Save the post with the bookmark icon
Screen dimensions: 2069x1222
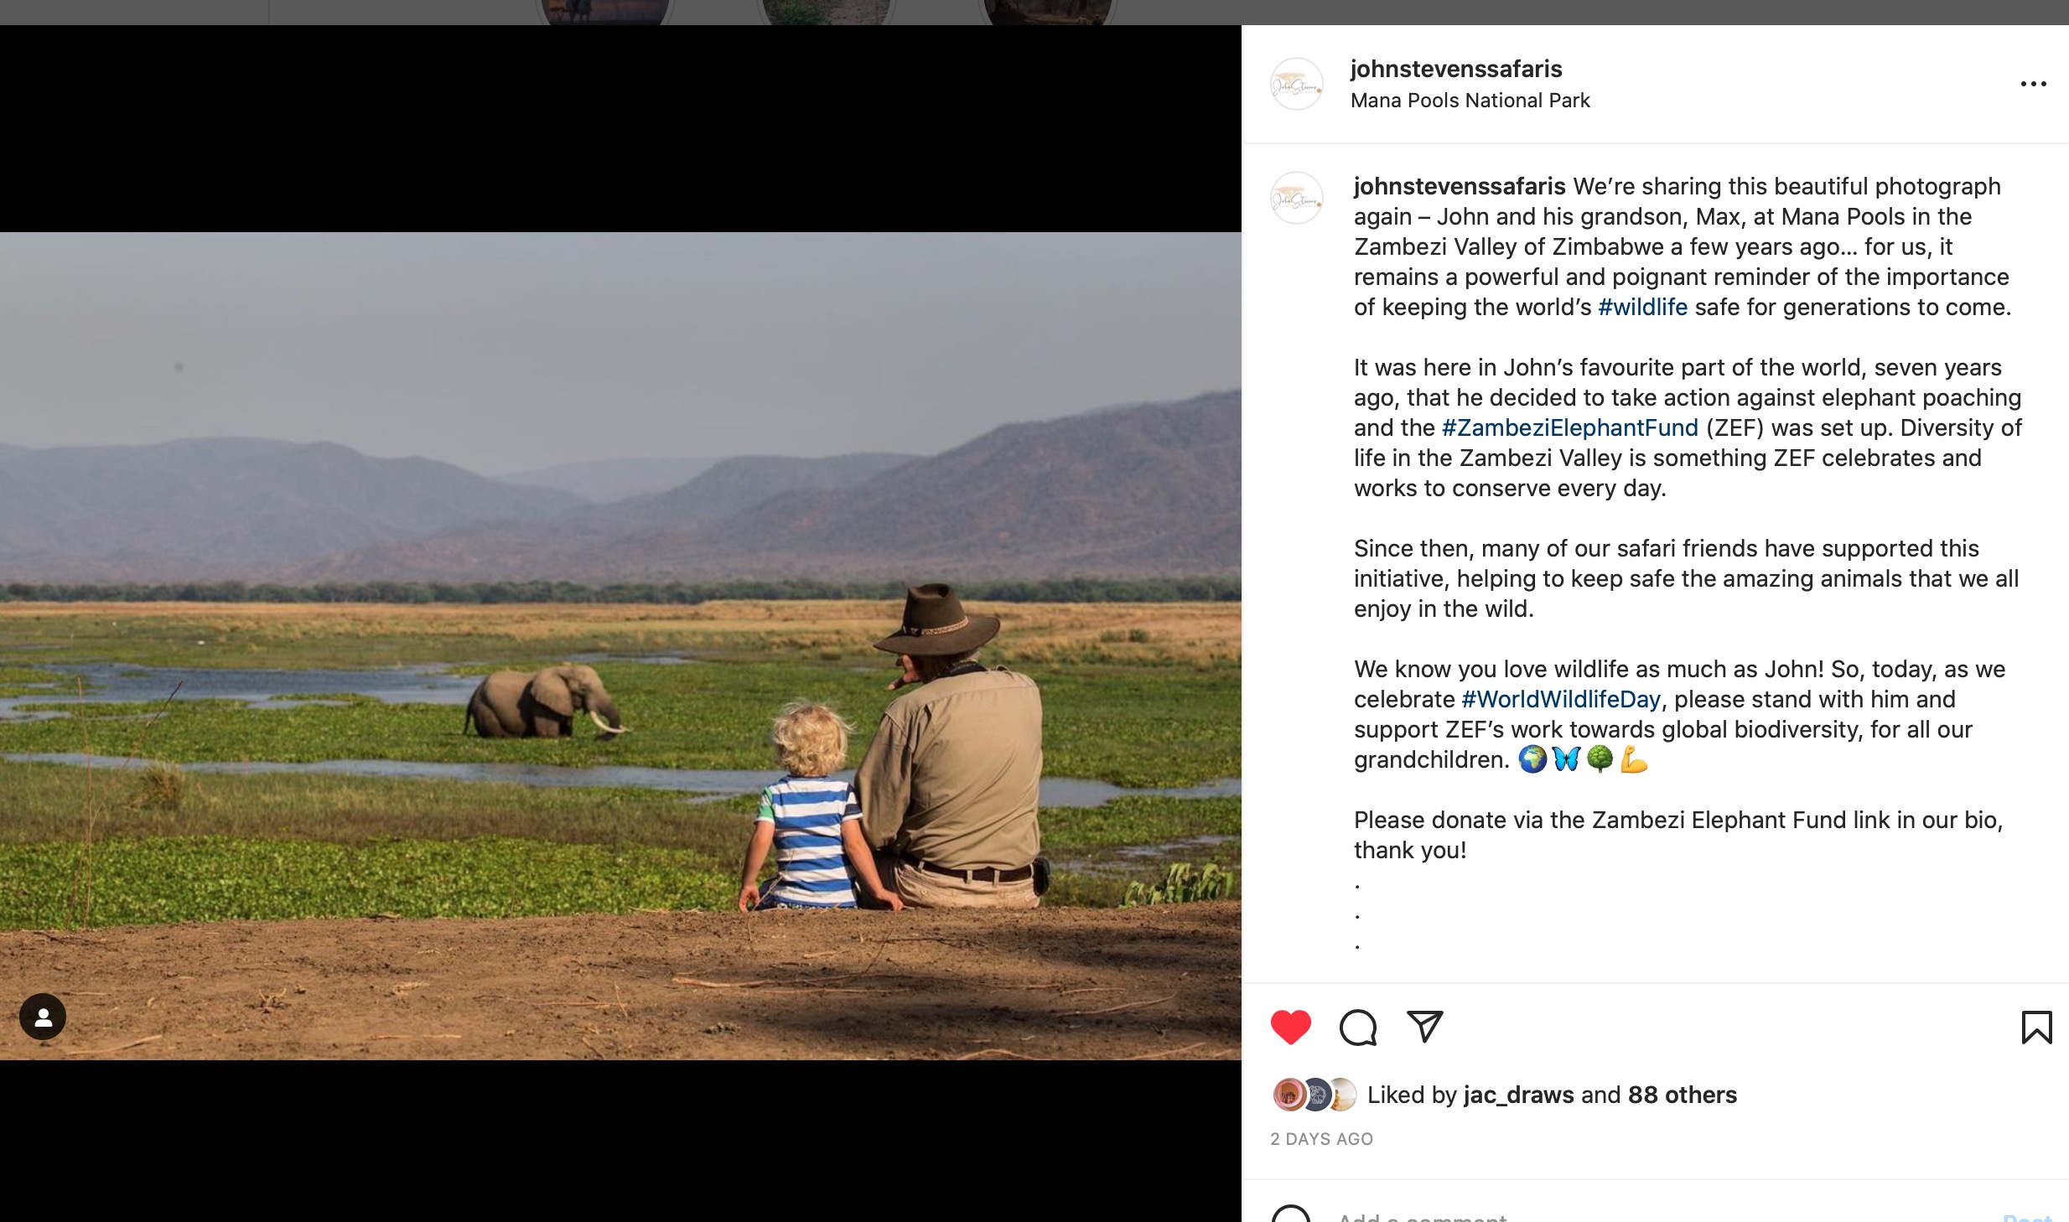pos(2037,1026)
